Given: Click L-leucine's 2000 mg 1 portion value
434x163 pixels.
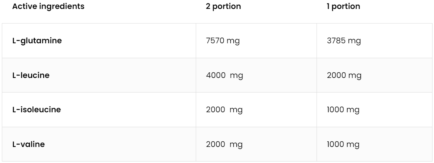Looking at the screenshot, I should pos(344,75).
